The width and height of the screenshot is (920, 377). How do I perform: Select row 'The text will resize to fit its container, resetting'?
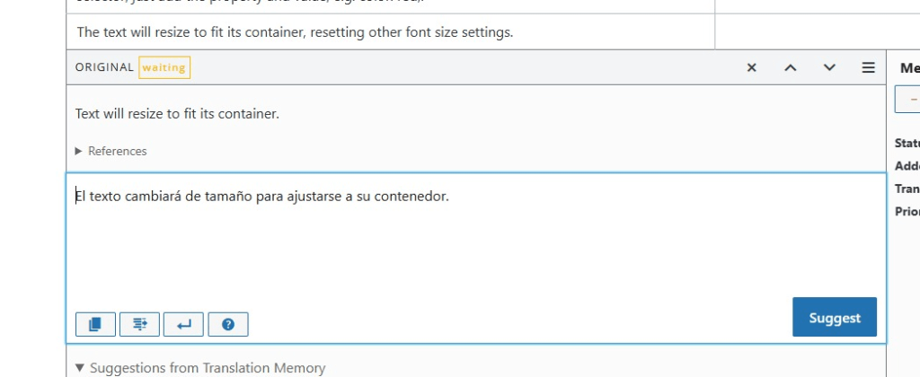pos(295,32)
